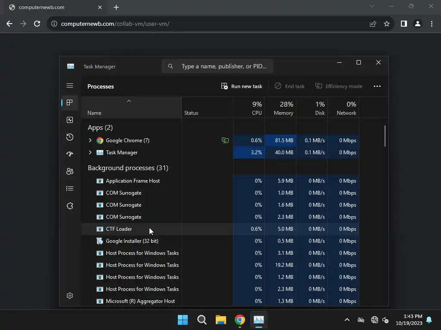Click the Efficiency mode button
The height and width of the screenshot is (330, 441).
[339, 86]
